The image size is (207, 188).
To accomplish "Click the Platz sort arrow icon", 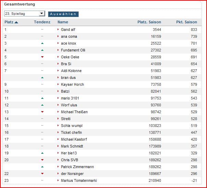I will [x=16, y=22].
